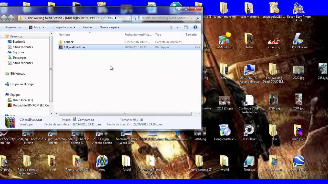The height and width of the screenshot is (184, 328).
Task: Sort by the Tamaño column header
Action: 191,34
